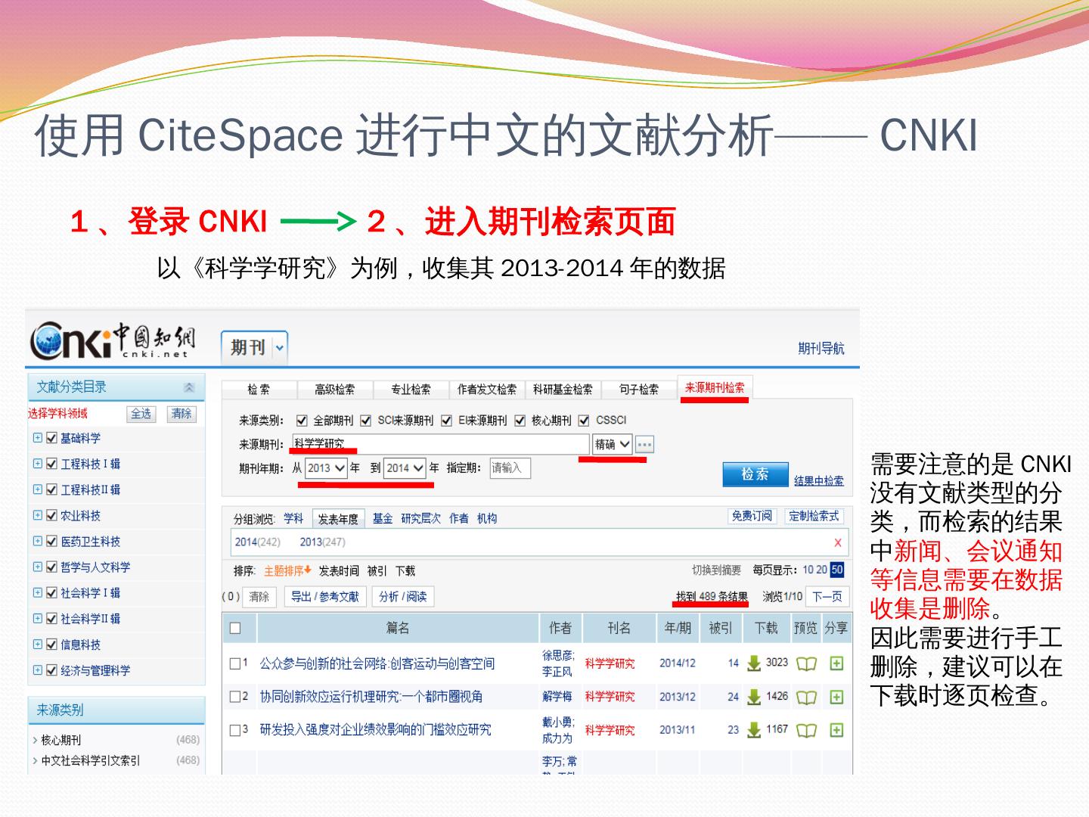
Task: Toggle EI来源期刊 checkbox
Action: click(x=446, y=421)
